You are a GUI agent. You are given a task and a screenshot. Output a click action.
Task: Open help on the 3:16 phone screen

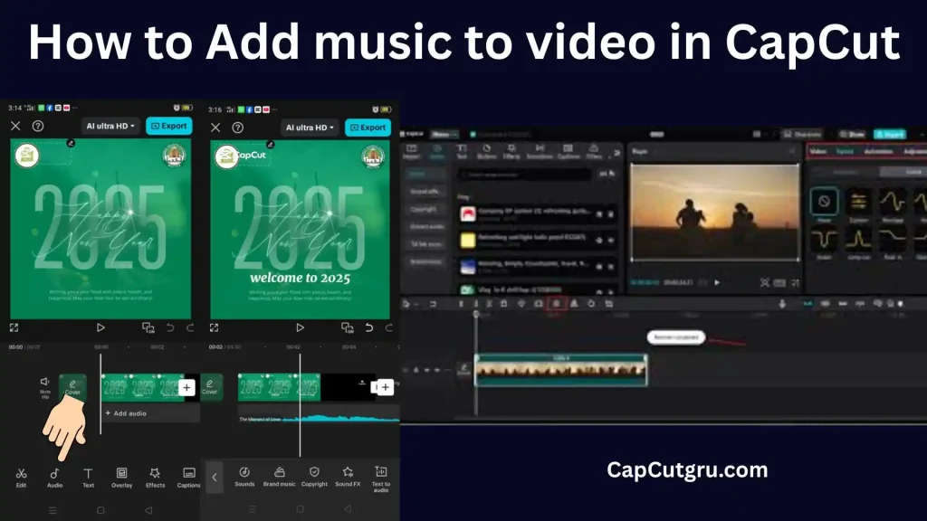(238, 128)
